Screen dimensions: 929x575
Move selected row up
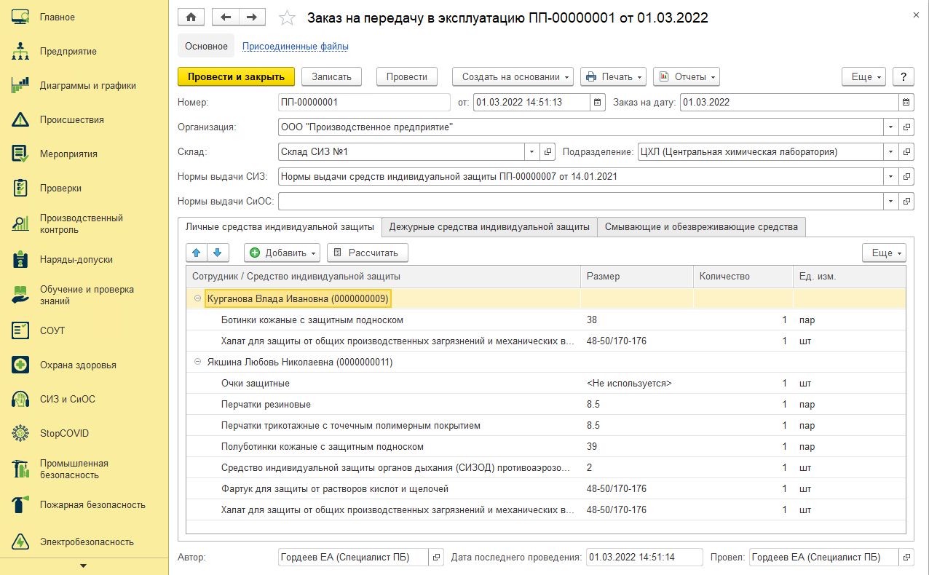coord(197,253)
